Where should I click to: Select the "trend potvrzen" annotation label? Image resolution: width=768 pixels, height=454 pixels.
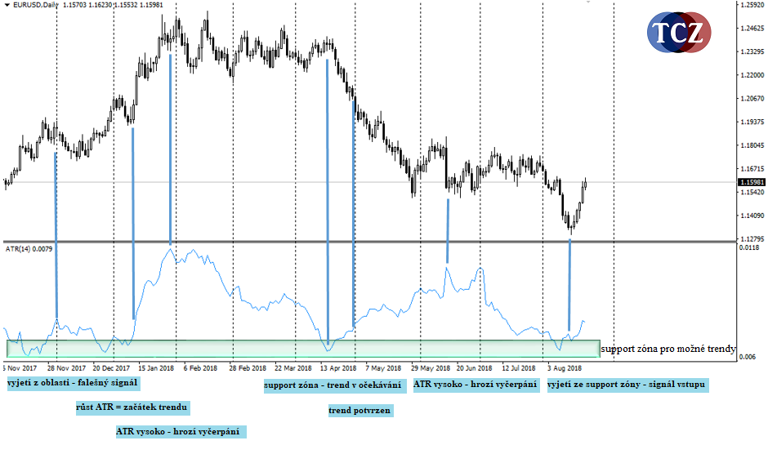click(359, 409)
